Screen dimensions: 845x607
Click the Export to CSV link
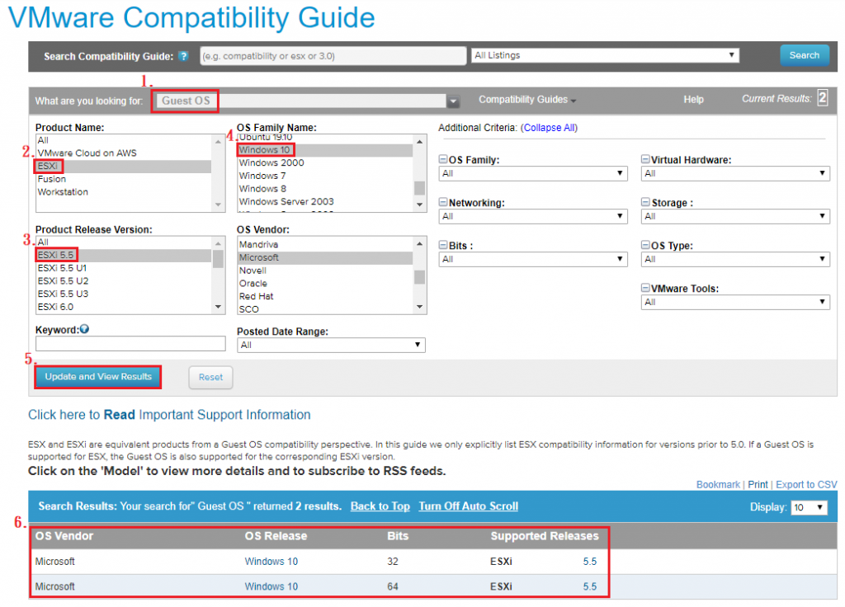pos(806,485)
